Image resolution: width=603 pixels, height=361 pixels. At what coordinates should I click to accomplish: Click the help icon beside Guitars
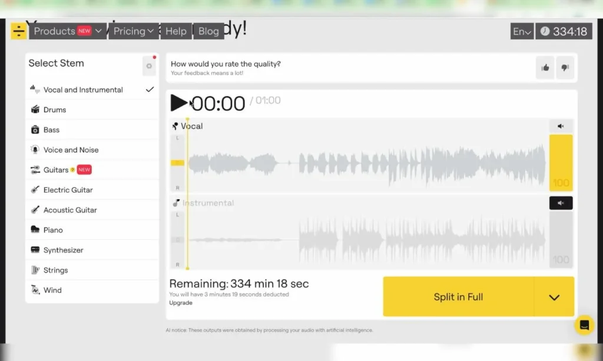[x=72, y=170]
